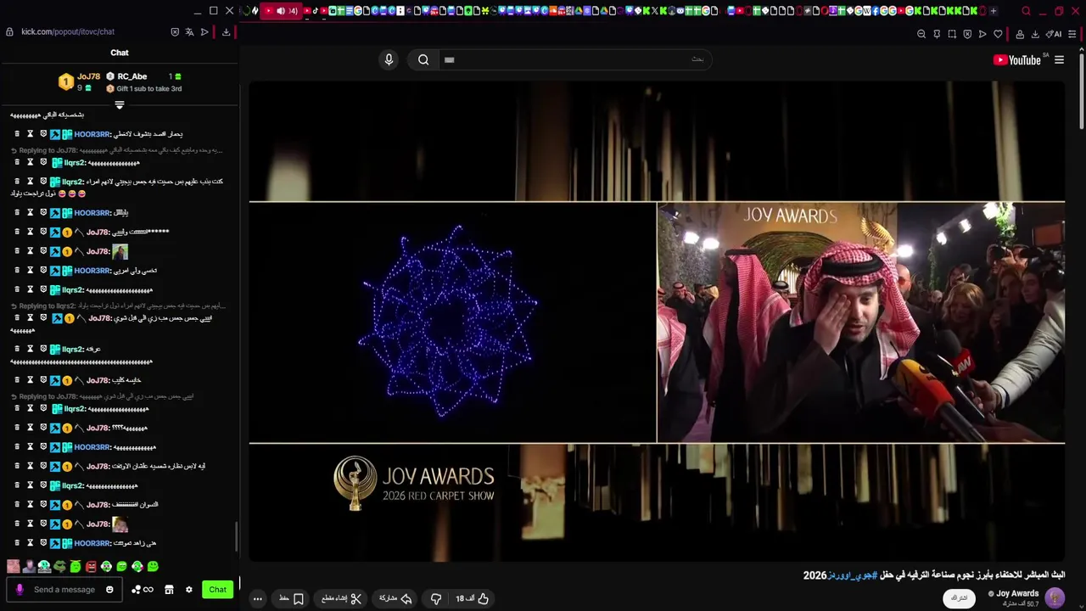Screen dimensions: 1086x611
Task: Open the emoji picker in message box
Action: click(x=109, y=590)
